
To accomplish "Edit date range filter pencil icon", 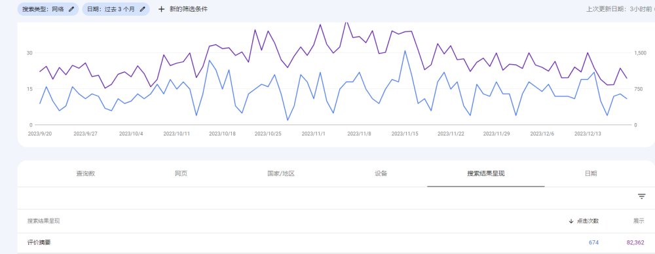I will point(142,9).
